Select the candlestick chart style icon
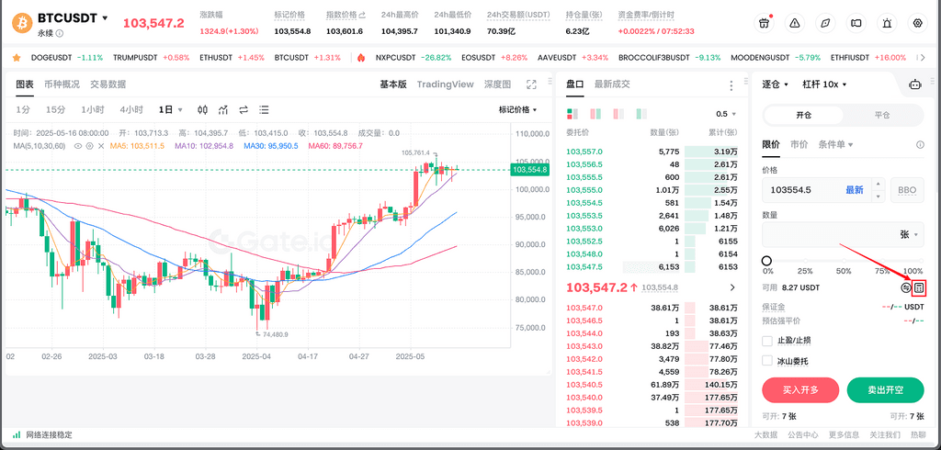This screenshot has width=941, height=450. (203, 110)
